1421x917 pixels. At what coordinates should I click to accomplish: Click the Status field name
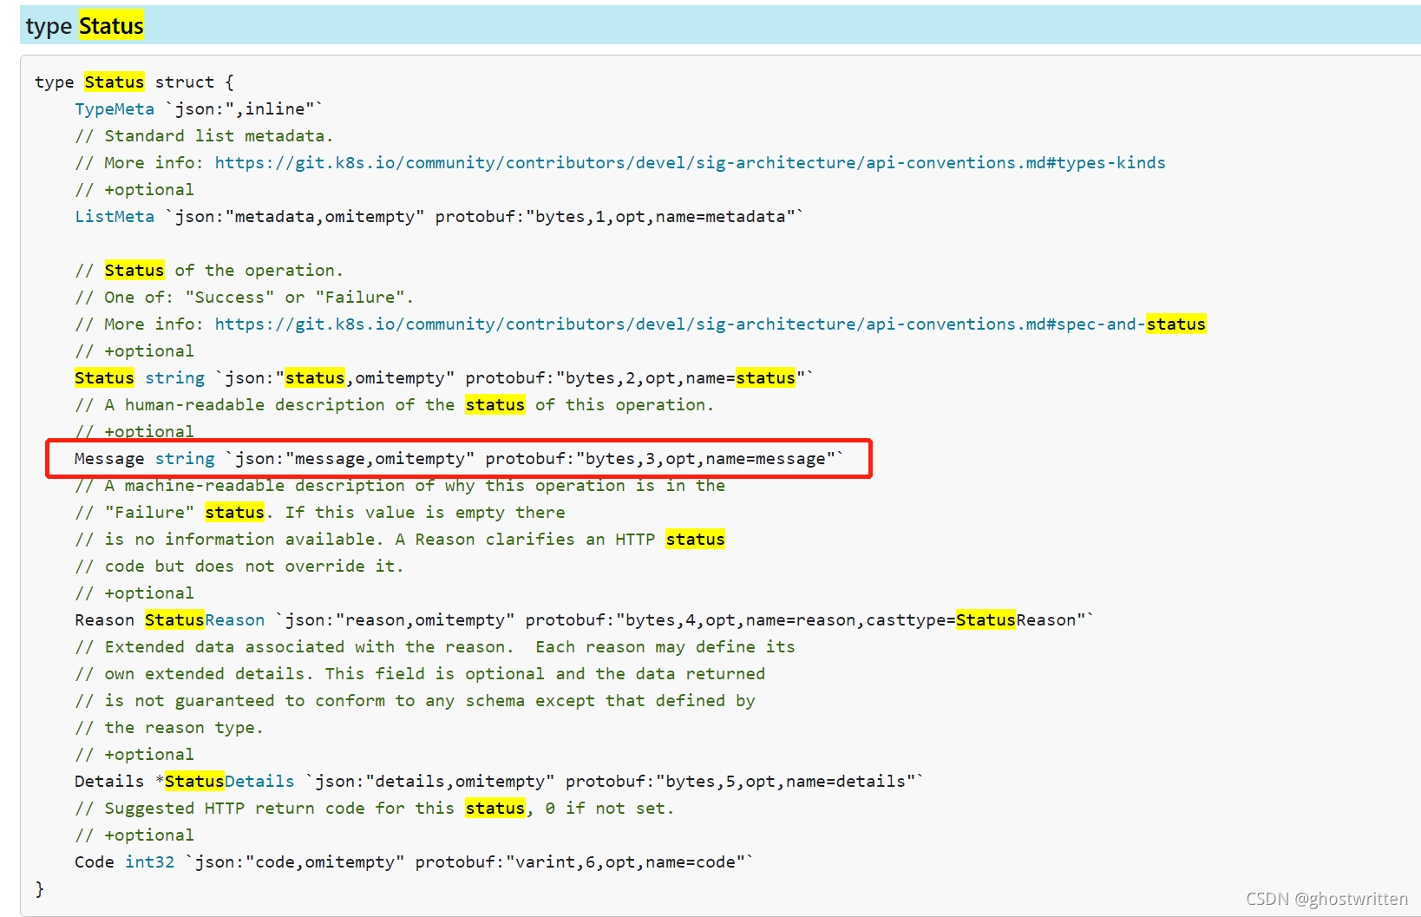click(x=104, y=377)
